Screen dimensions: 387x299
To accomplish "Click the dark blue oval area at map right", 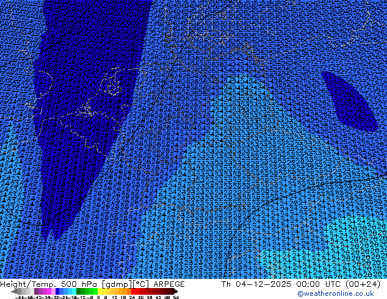I will tap(350, 101).
